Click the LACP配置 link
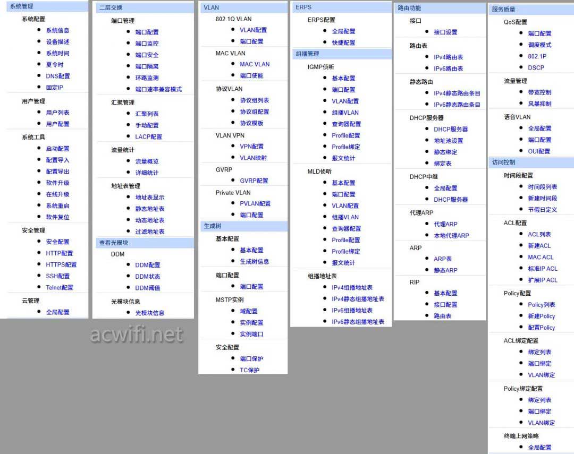The image size is (574, 454). pyautogui.click(x=148, y=136)
